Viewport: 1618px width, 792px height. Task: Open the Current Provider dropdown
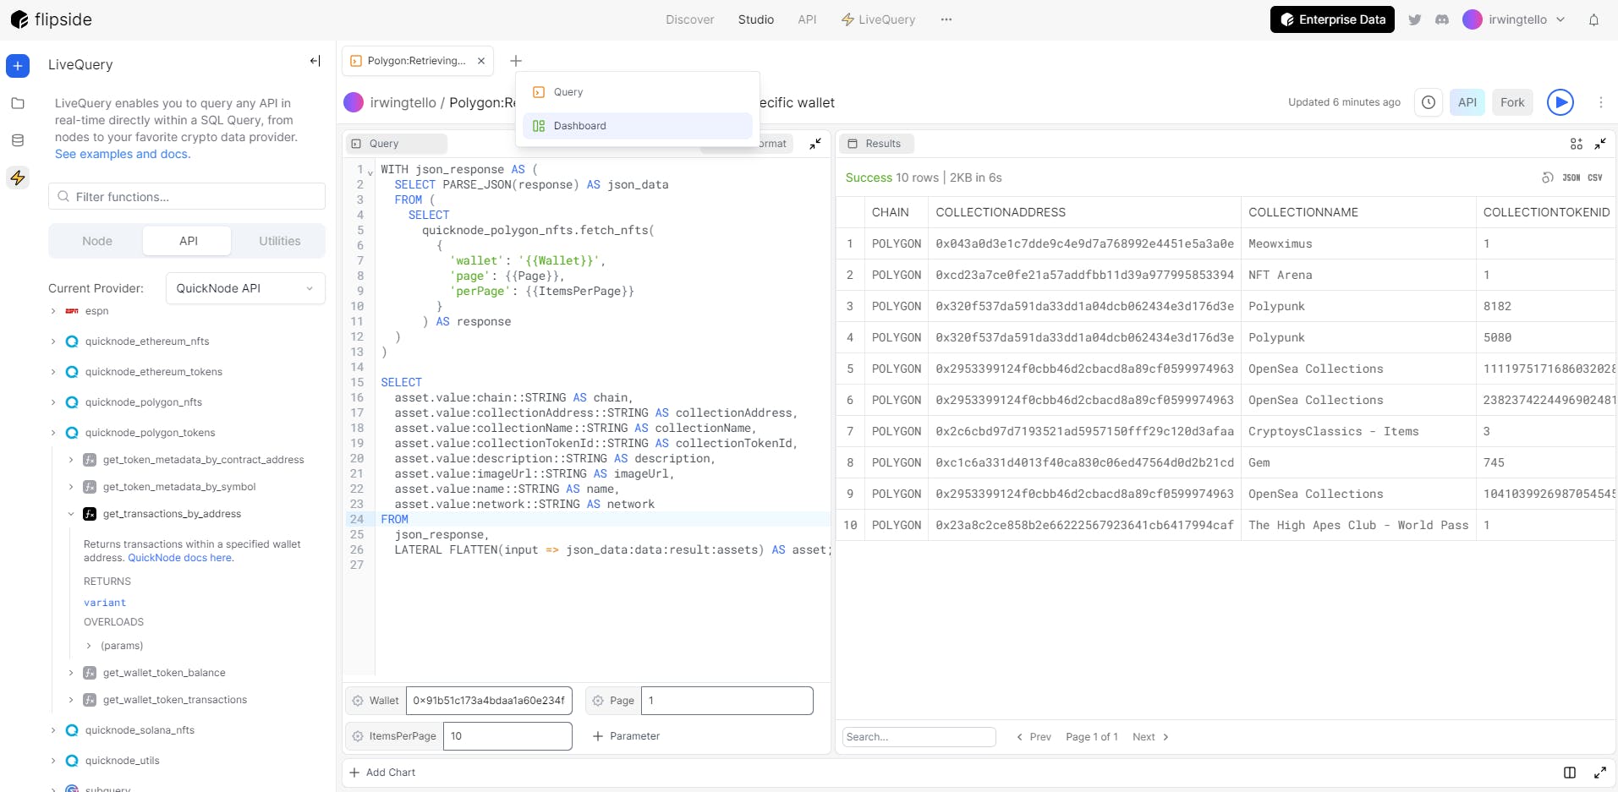[x=245, y=288]
